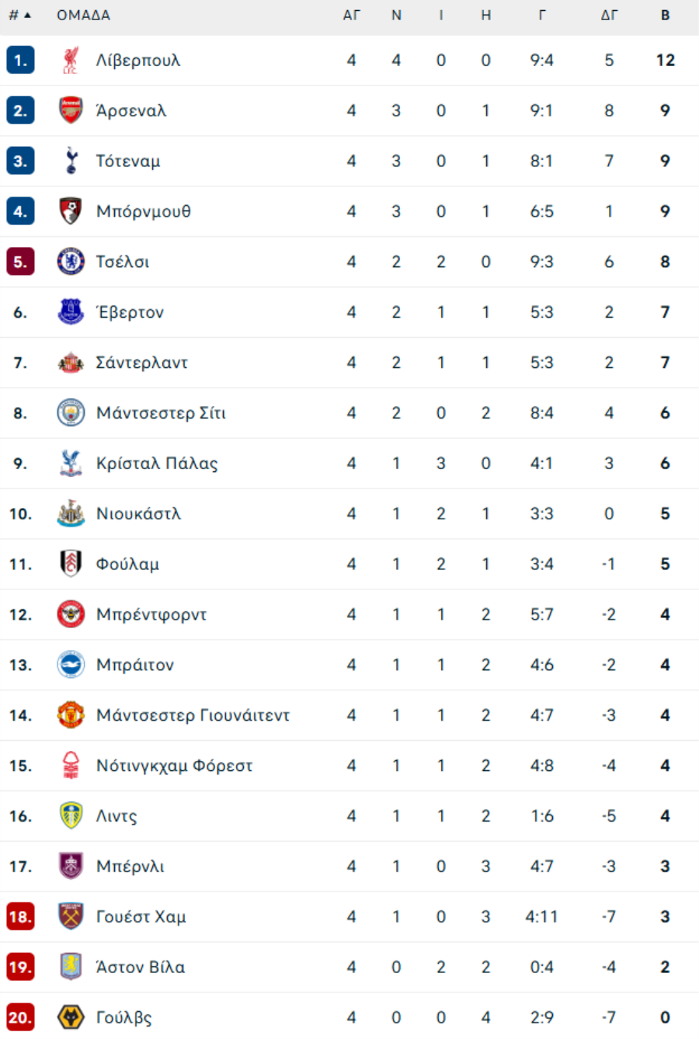Open the Crystal Palace crest icon

[x=71, y=464]
